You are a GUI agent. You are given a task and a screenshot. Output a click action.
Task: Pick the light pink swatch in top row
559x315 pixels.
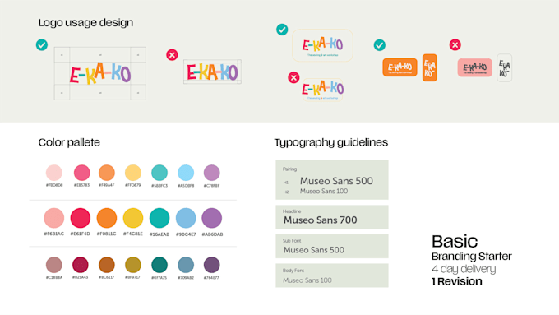pos(54,173)
